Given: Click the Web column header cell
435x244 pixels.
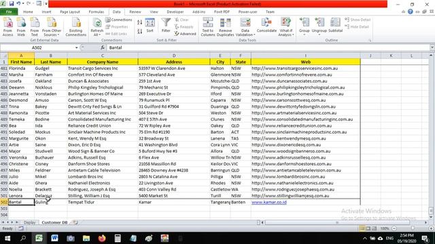Looking at the screenshot, I should pos(305,62).
